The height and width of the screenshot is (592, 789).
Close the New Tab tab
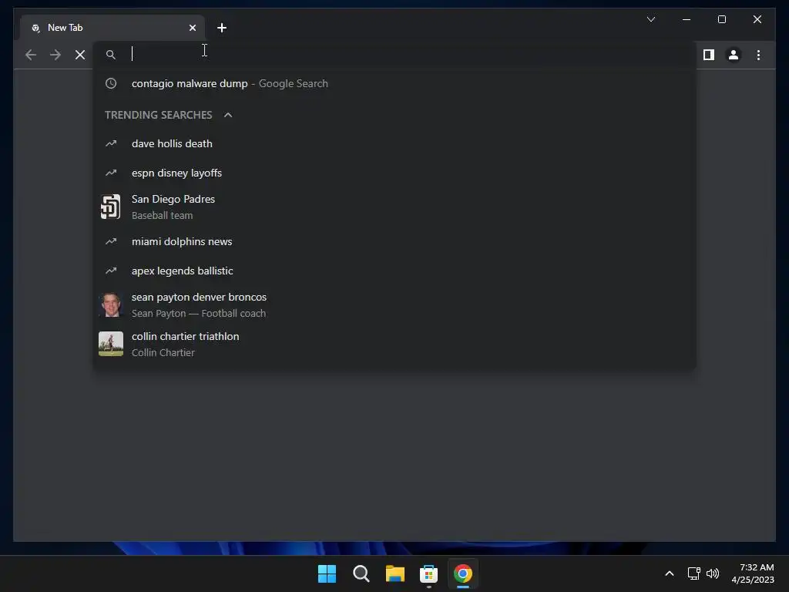coord(192,28)
